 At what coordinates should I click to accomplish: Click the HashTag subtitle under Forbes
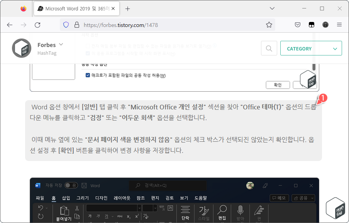(x=47, y=53)
